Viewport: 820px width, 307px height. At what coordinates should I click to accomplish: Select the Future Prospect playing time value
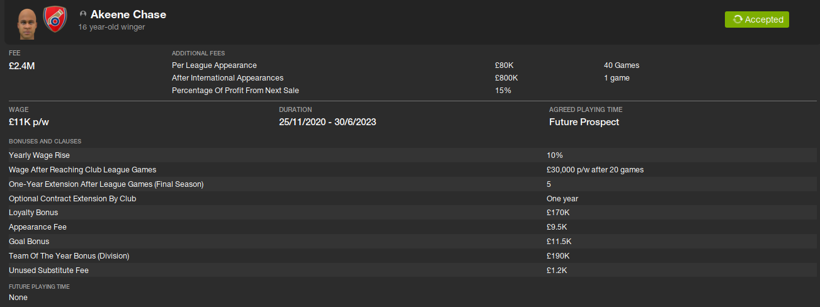[x=584, y=122]
